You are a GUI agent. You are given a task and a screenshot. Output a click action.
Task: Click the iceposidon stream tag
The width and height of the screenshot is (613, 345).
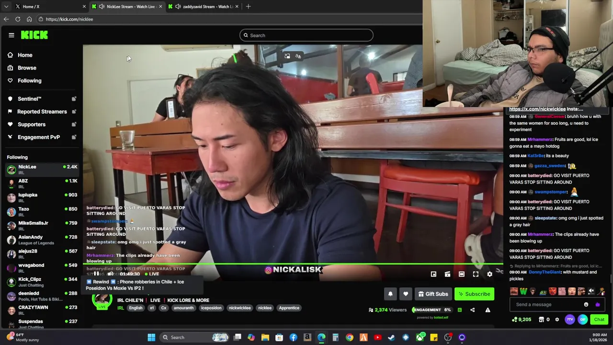click(x=211, y=308)
